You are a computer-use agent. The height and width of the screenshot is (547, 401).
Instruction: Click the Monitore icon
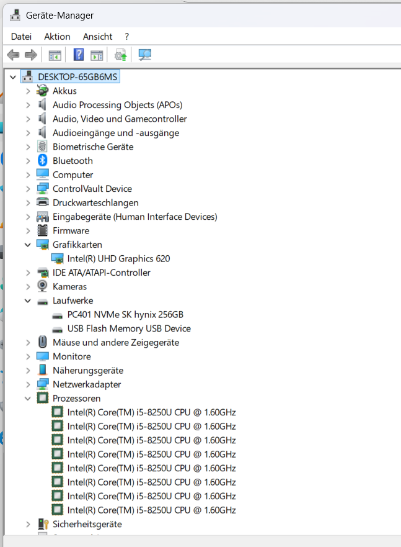(43, 356)
